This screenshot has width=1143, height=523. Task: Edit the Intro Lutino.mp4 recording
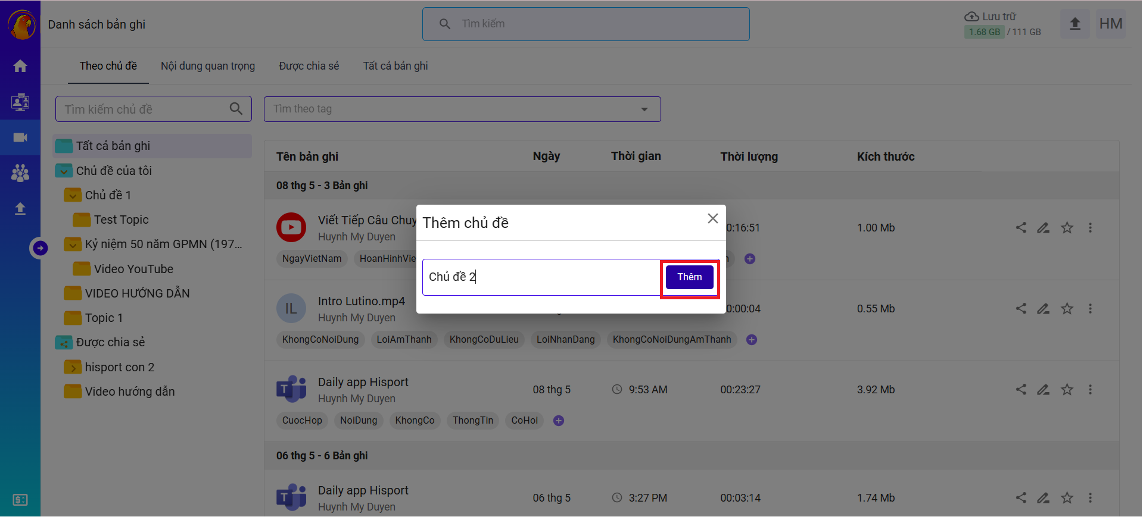1044,309
